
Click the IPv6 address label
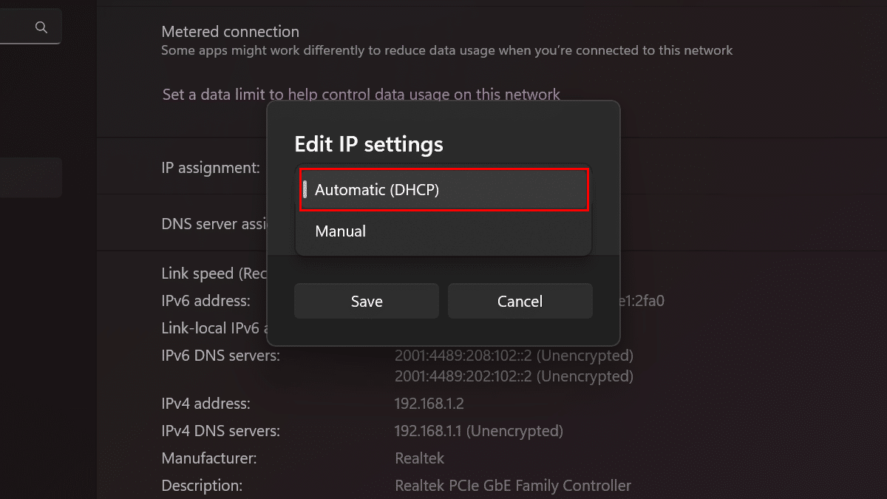(x=205, y=301)
